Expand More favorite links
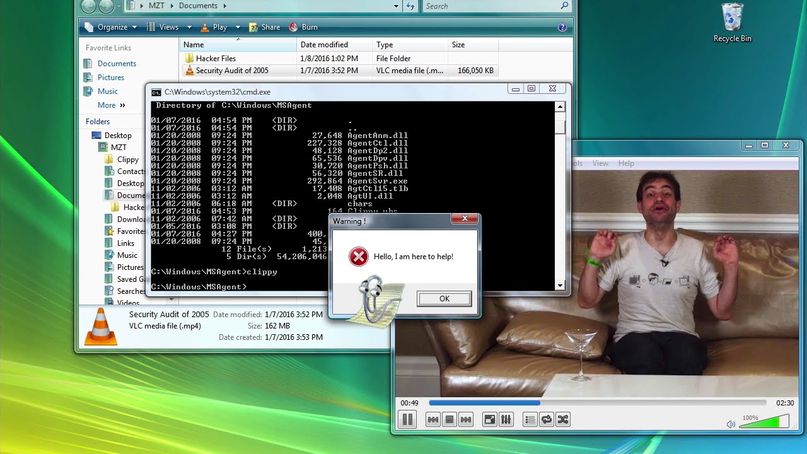This screenshot has width=807, height=454. point(112,105)
